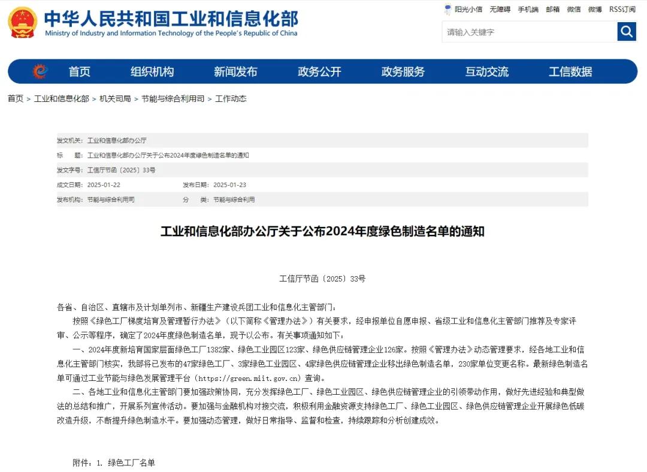Open the 微博 link
This screenshot has width=647, height=472.
point(595,10)
